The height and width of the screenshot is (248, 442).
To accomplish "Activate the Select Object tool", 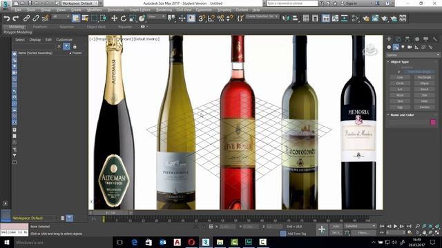I will pos(76,19).
